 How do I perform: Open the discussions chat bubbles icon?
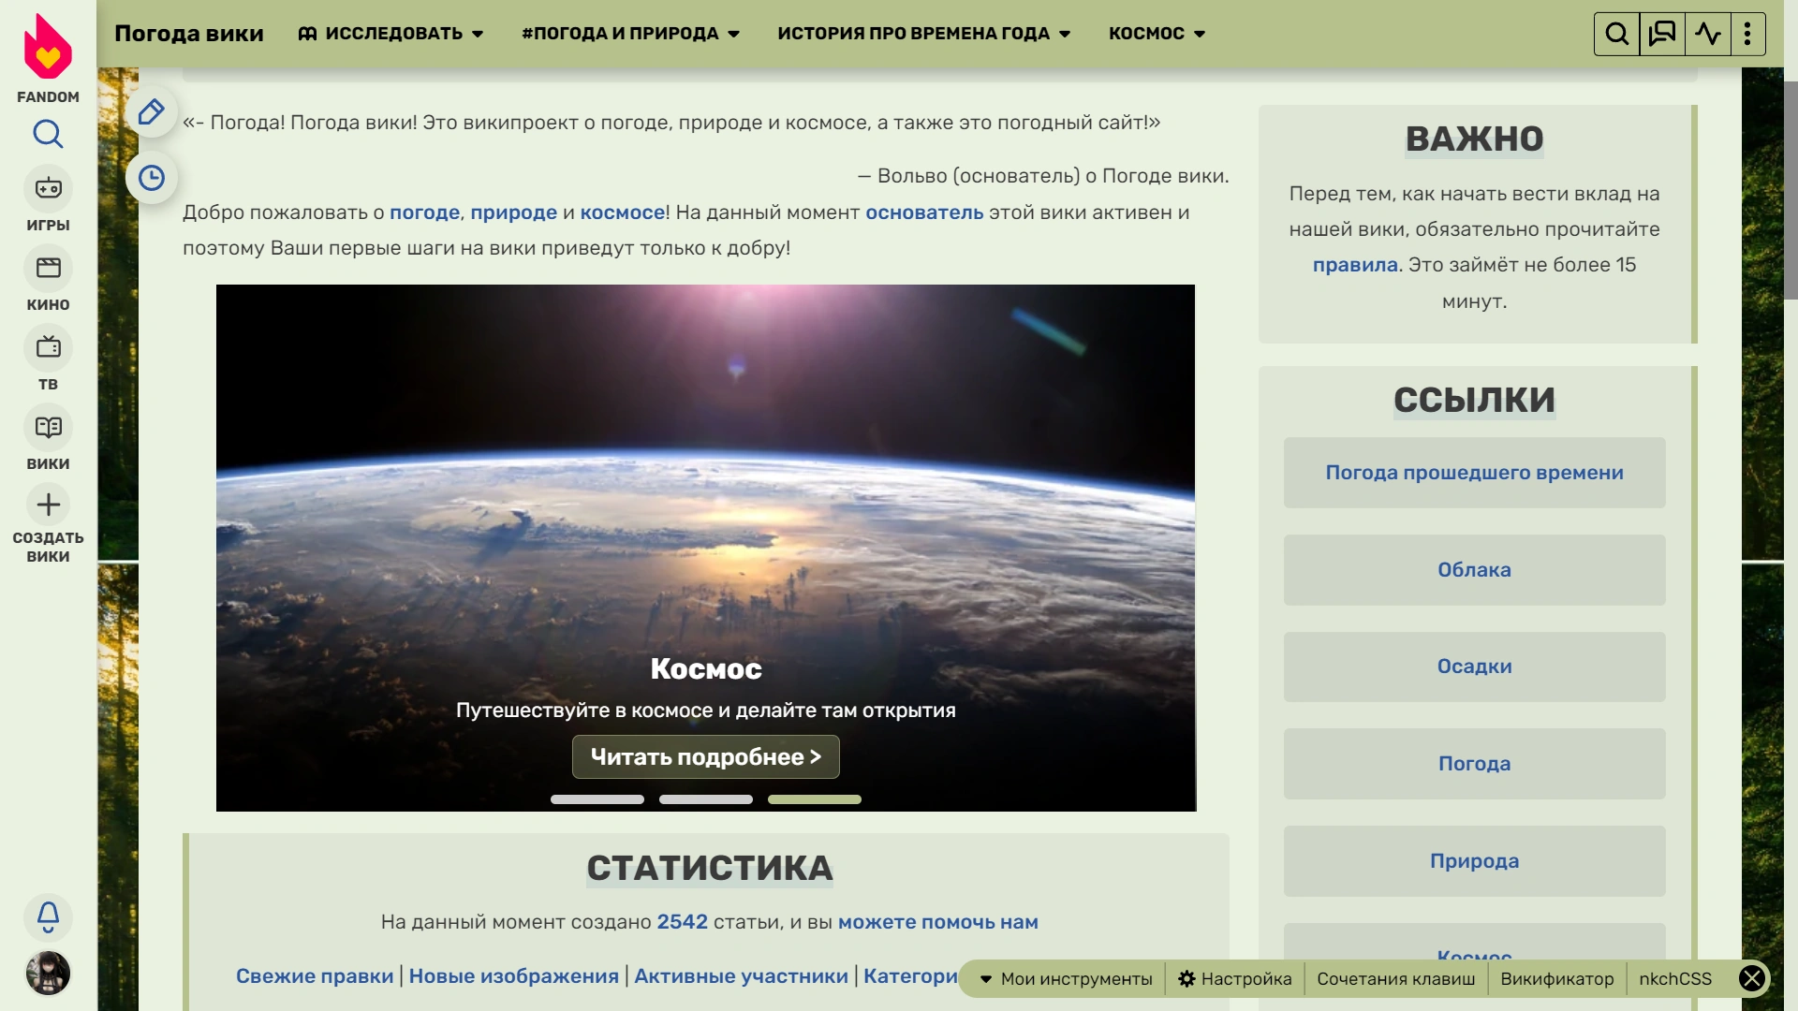pos(1662,35)
